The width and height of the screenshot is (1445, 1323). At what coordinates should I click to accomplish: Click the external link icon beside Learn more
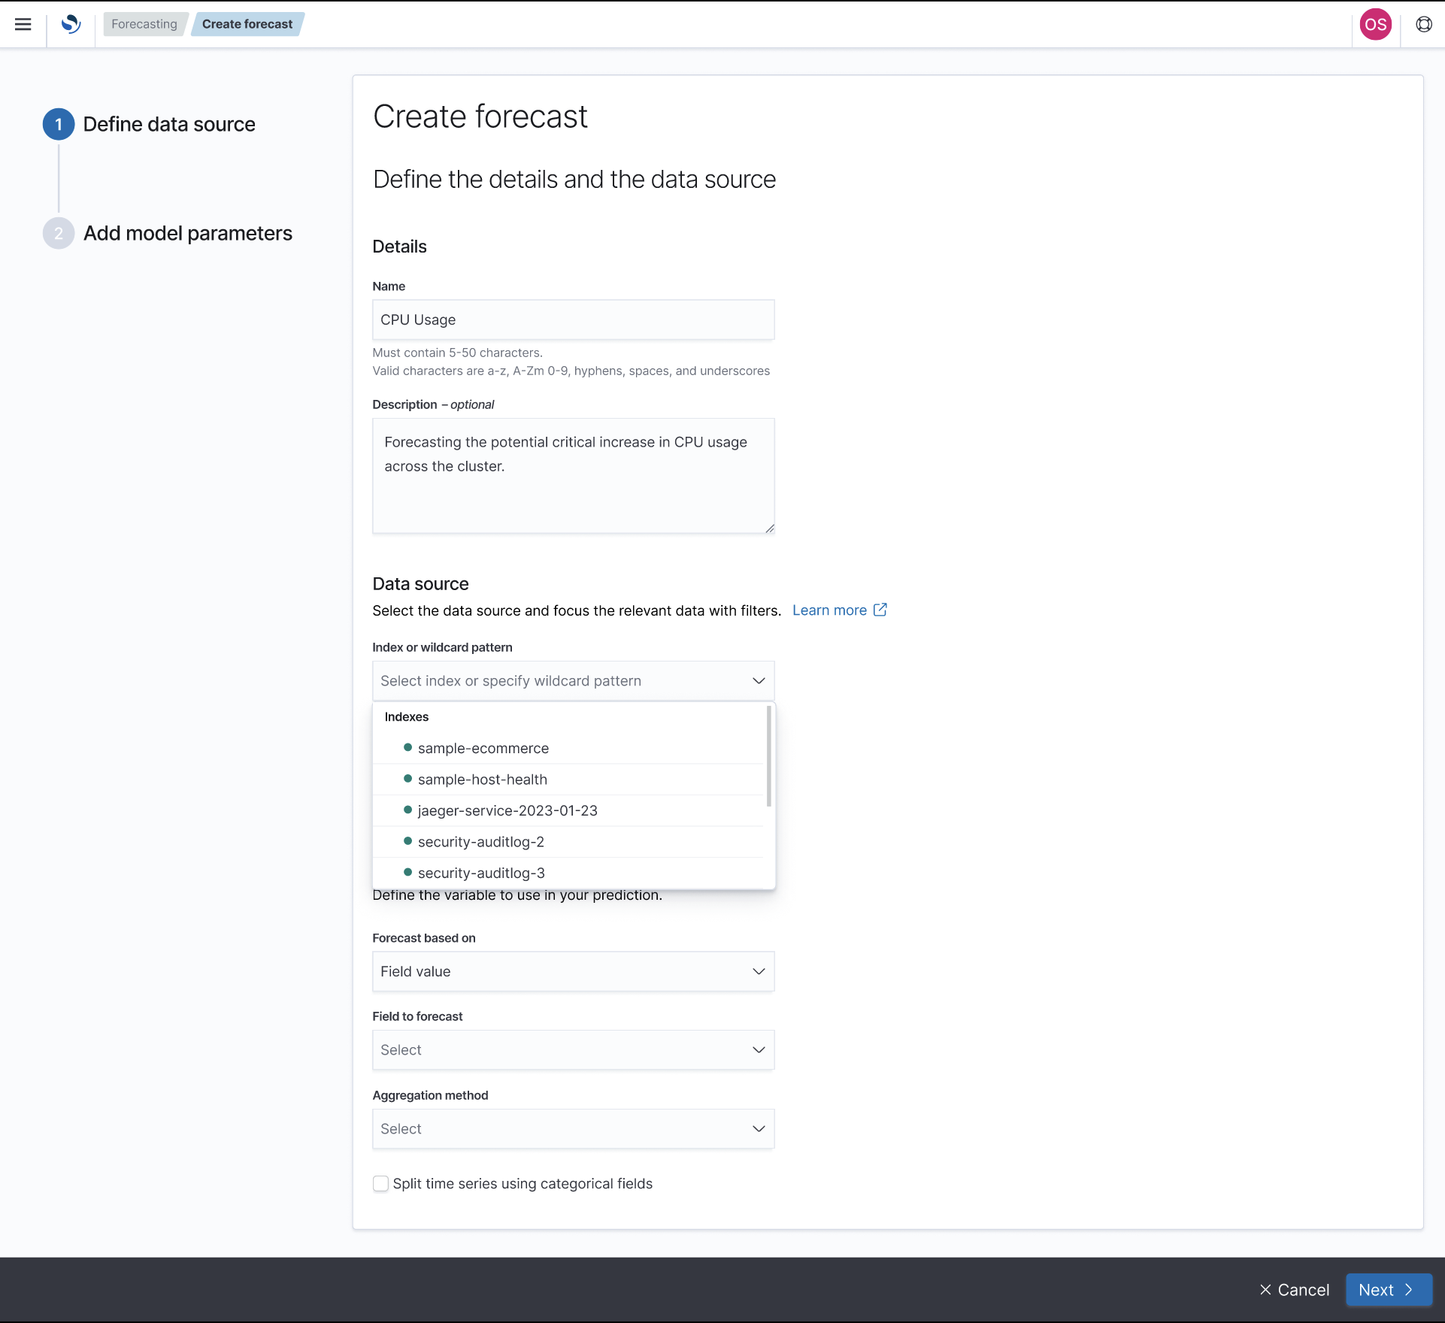coord(880,610)
